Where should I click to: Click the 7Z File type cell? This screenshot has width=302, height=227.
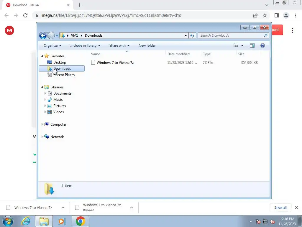coord(208,63)
